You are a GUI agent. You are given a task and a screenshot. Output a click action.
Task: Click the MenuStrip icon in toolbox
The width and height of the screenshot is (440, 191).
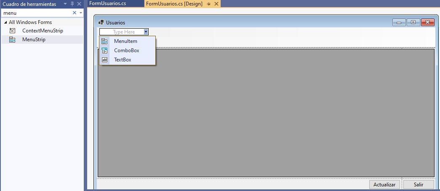click(x=12, y=40)
